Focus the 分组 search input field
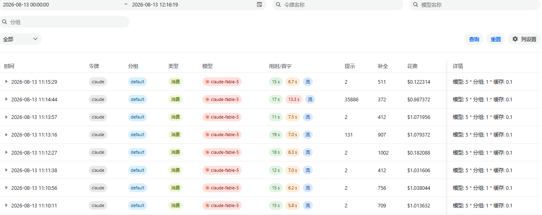 [x=65, y=22]
